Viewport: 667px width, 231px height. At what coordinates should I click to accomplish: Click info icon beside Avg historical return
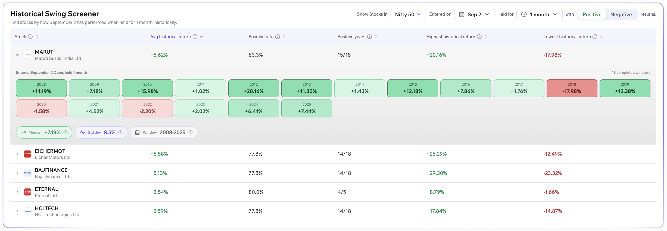(x=195, y=37)
